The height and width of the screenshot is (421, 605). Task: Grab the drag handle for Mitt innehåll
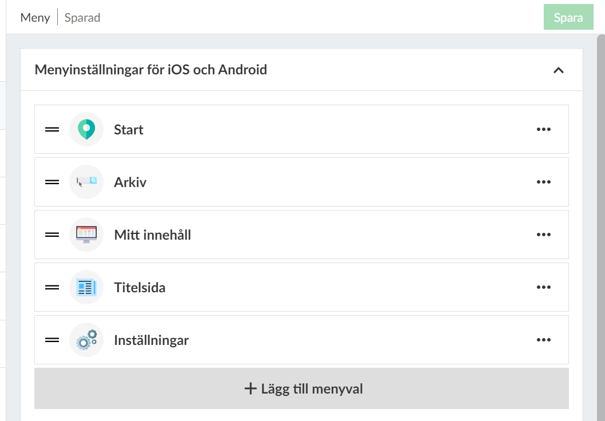click(x=52, y=235)
